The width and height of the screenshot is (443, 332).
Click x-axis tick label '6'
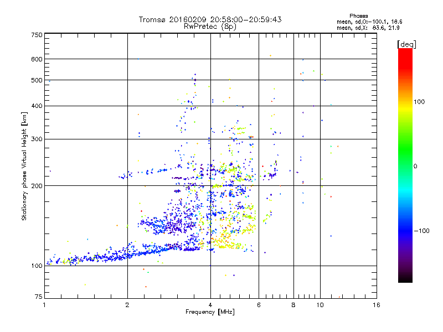coord(259,305)
